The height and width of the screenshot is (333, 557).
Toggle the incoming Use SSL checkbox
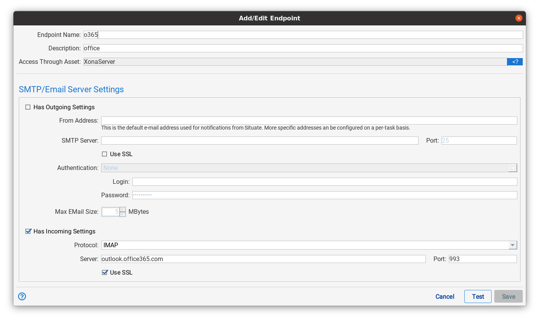click(105, 273)
